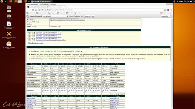
Task: Click the address bar URL field
Action: (x=101, y=10)
